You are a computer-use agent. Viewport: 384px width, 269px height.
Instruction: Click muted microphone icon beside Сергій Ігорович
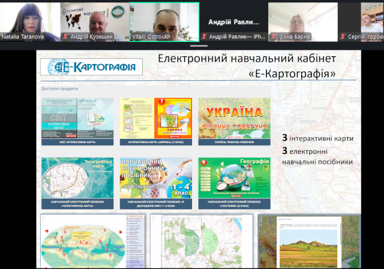click(x=343, y=37)
